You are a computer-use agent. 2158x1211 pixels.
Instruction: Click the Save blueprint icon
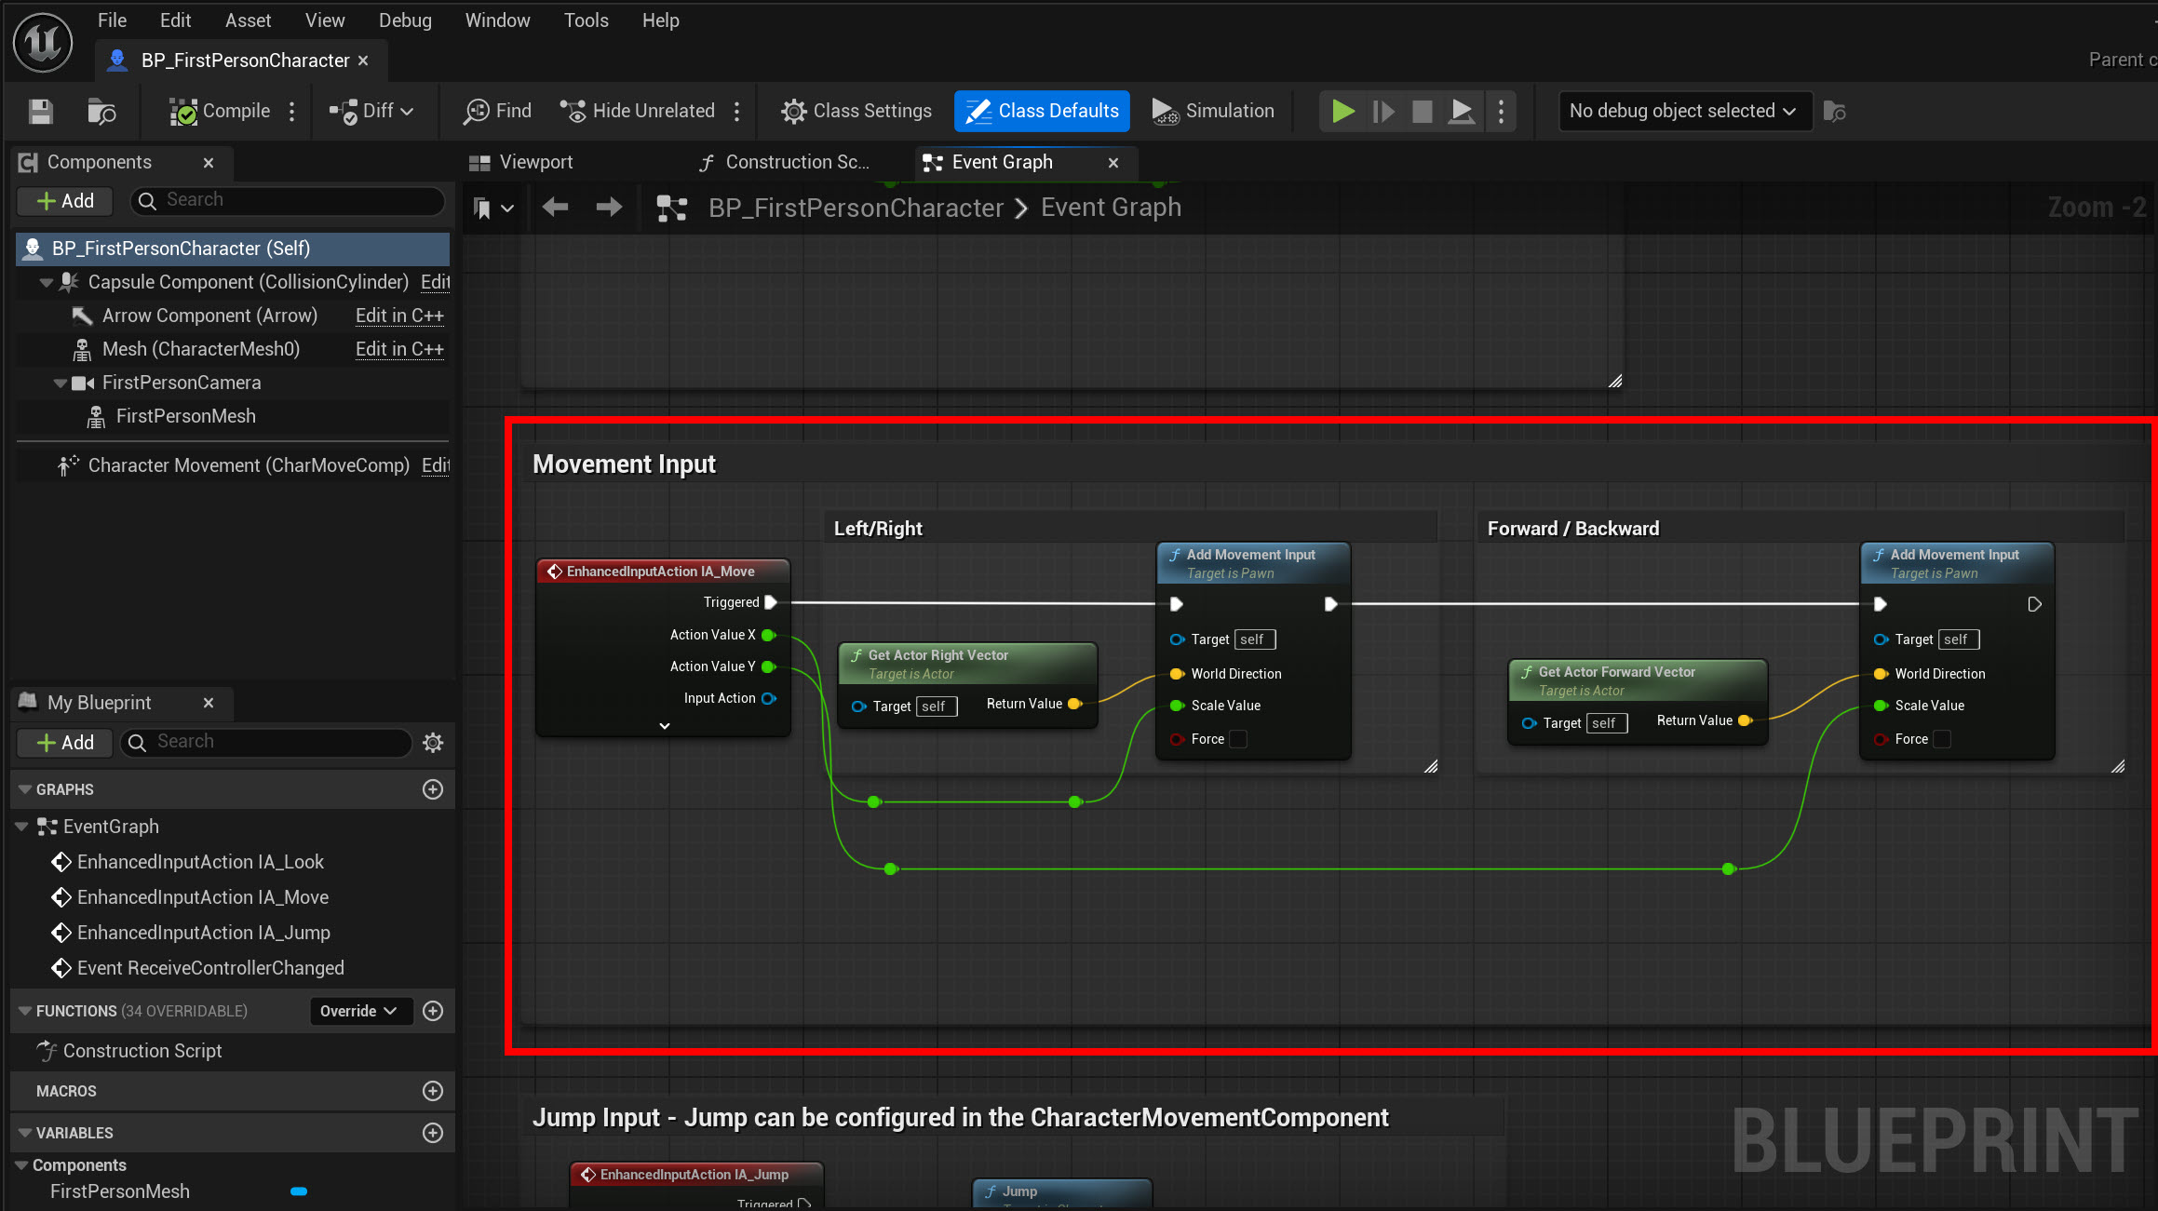tap(40, 112)
